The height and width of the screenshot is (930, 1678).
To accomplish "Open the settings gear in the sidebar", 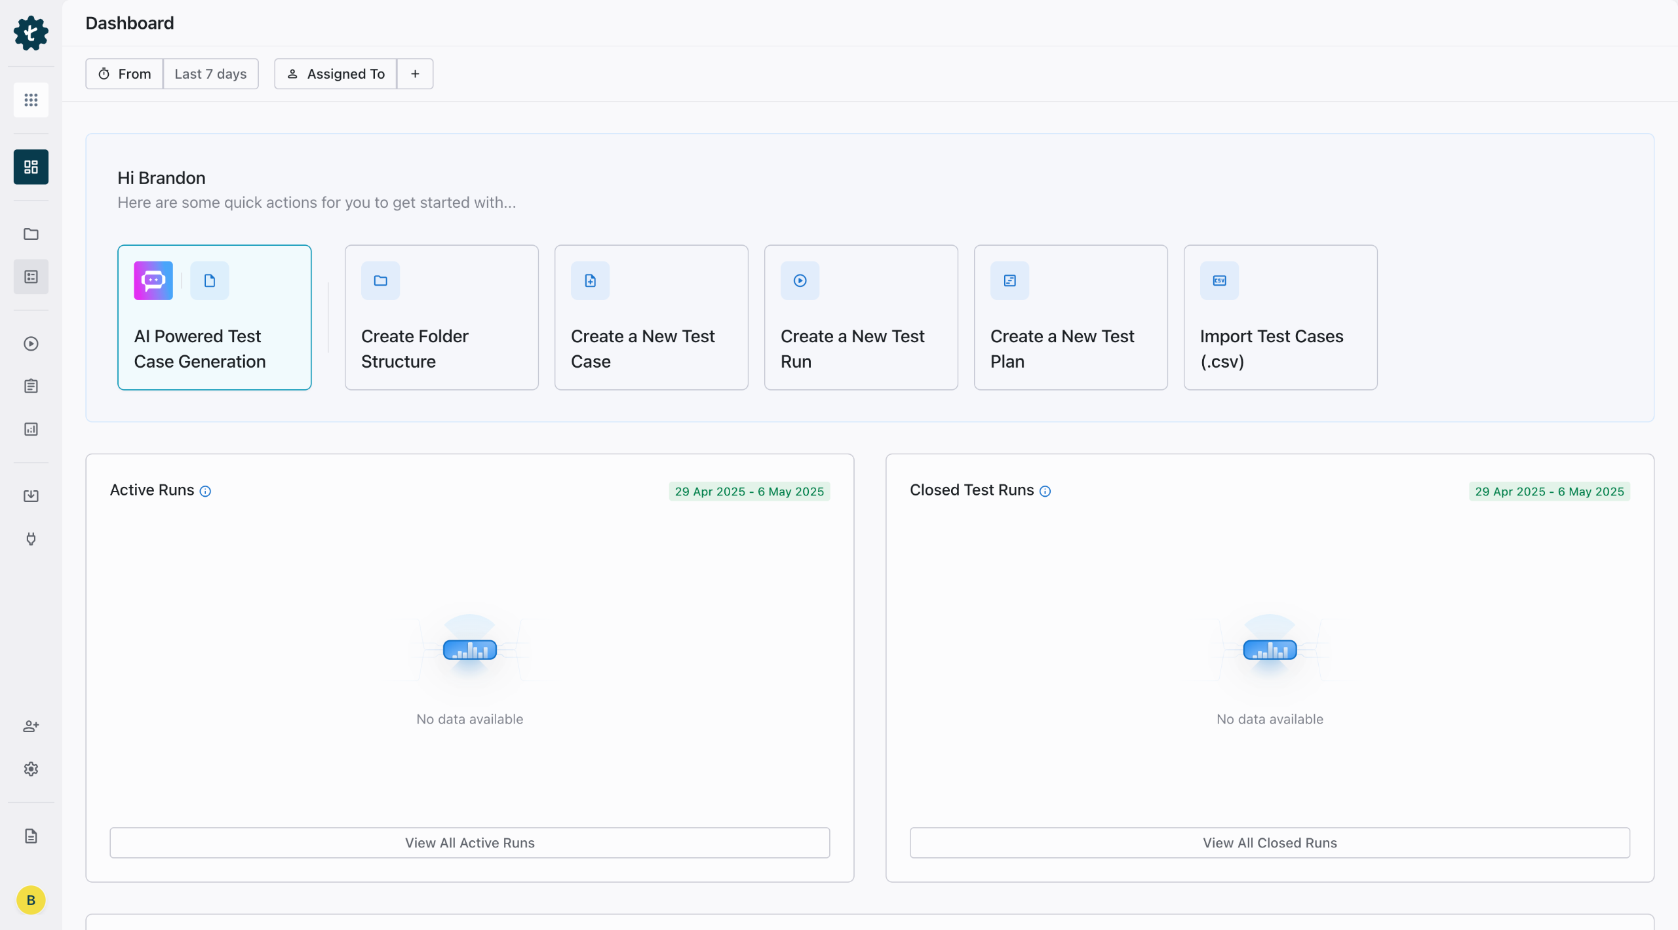I will coord(31,769).
